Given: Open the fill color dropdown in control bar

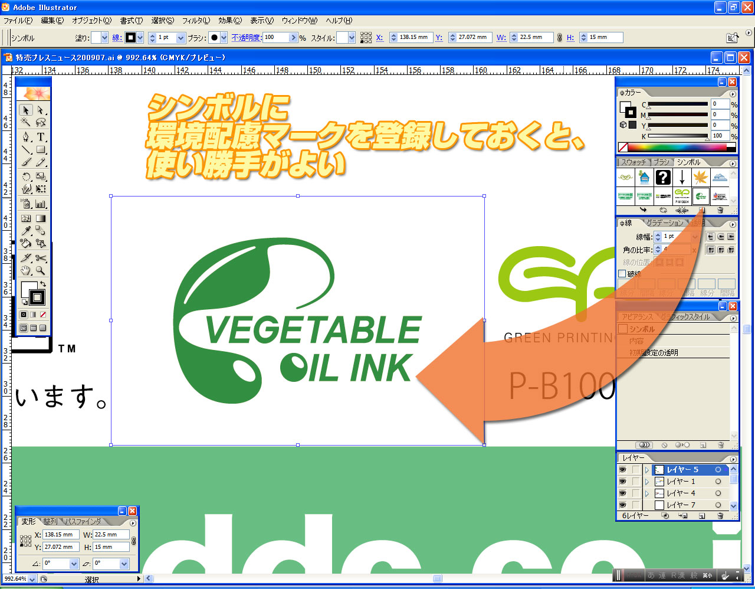Looking at the screenshot, I should click(x=104, y=38).
